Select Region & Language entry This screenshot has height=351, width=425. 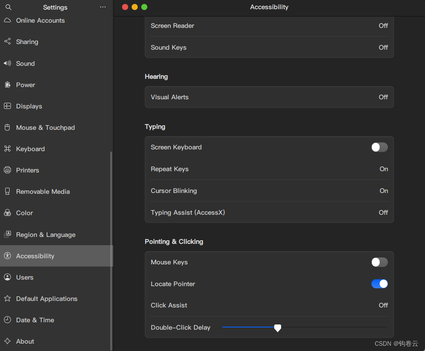[x=57, y=235]
